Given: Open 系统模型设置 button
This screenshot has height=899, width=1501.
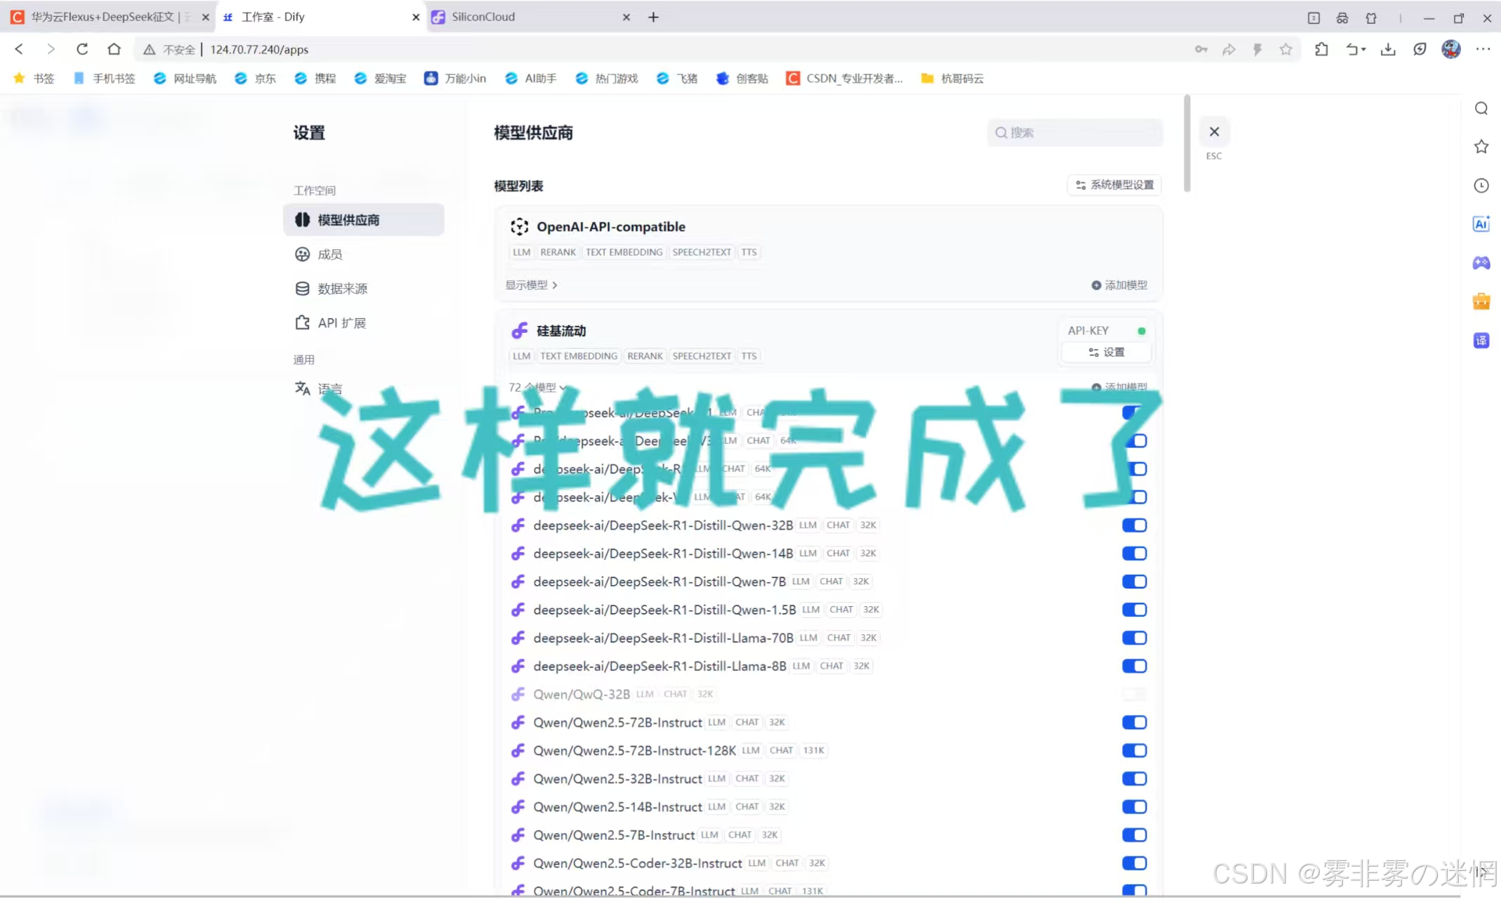Looking at the screenshot, I should 1115,185.
